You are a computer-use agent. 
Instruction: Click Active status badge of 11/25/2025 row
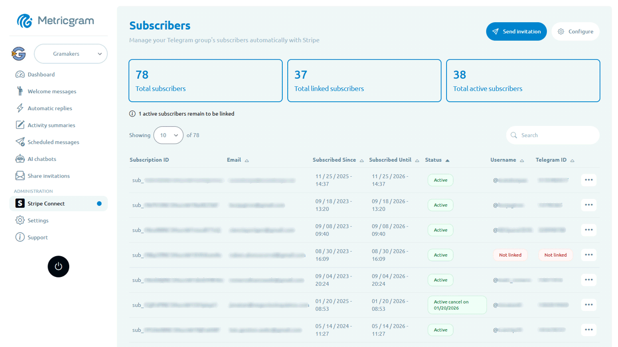(x=441, y=180)
